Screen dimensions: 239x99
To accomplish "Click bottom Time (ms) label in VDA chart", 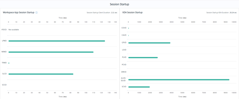I will pos(182,96).
